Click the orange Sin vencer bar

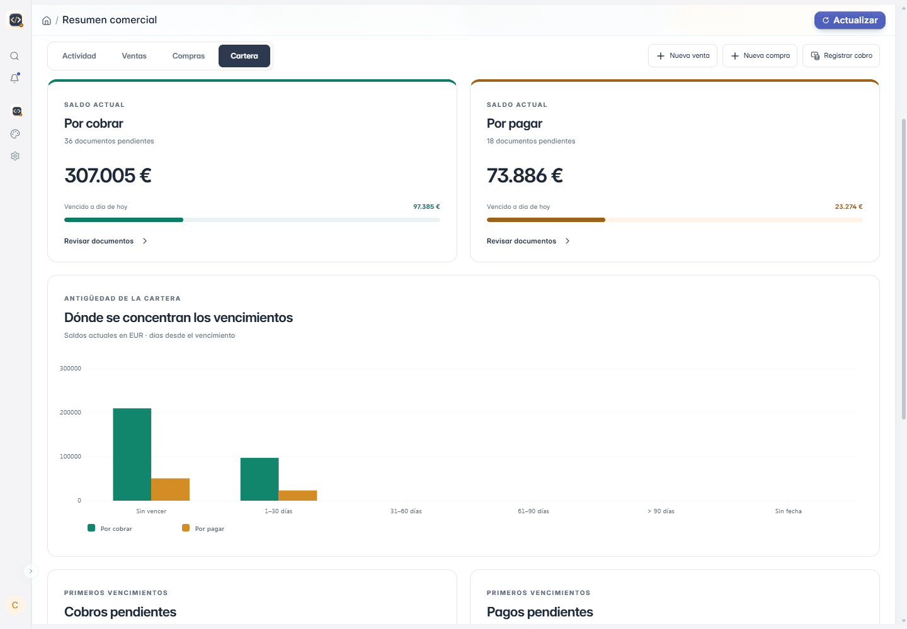(171, 489)
